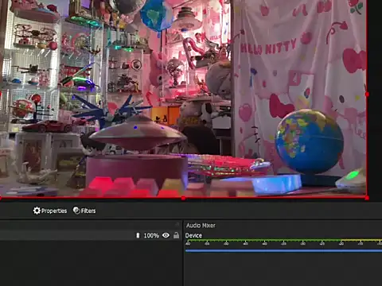
Task: Undock the Sources panel with the float icon
Action: (177, 225)
